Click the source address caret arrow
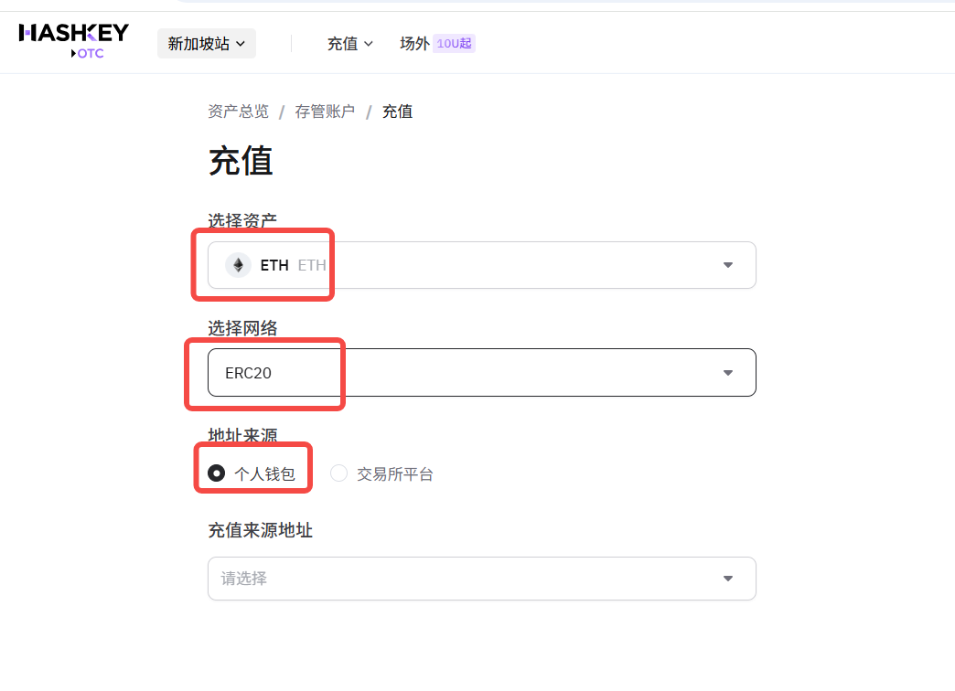This screenshot has height=691, width=955. 728,579
